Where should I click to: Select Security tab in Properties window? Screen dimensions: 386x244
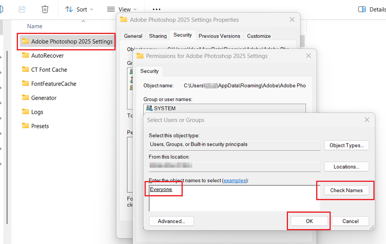tap(183, 35)
